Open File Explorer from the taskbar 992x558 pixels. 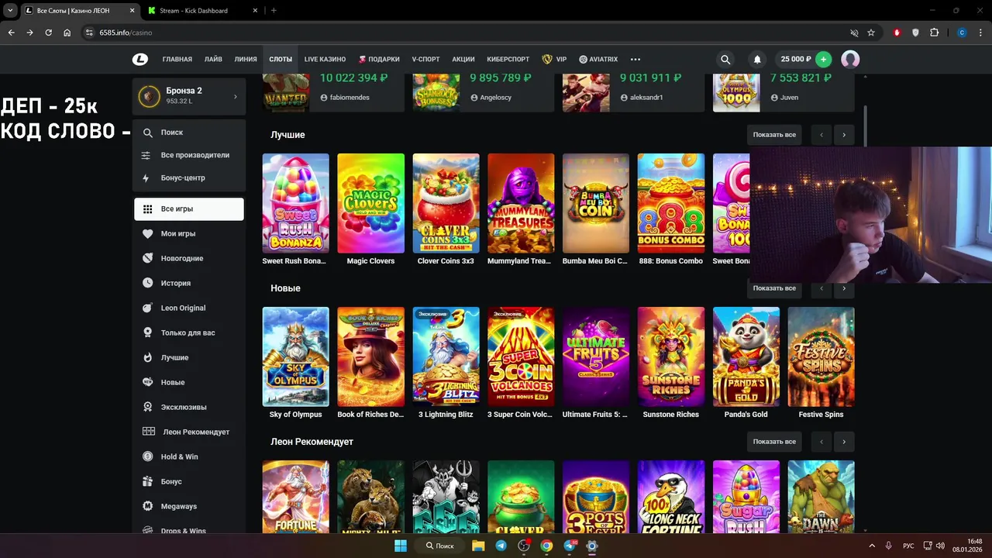click(x=479, y=546)
